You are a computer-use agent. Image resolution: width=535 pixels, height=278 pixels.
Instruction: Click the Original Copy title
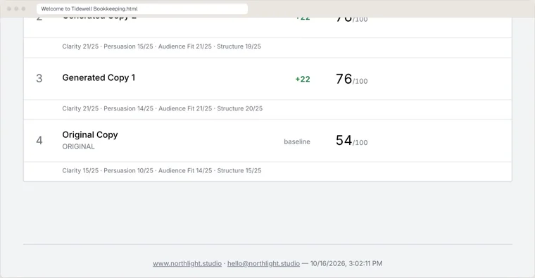[90, 134]
